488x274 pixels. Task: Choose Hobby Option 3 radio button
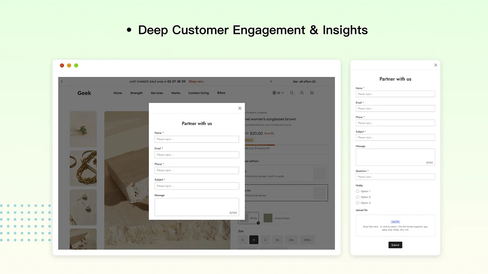click(x=358, y=203)
